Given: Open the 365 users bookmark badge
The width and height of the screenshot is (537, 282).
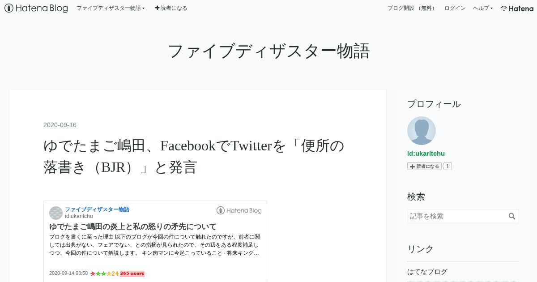Looking at the screenshot, I should [132, 273].
